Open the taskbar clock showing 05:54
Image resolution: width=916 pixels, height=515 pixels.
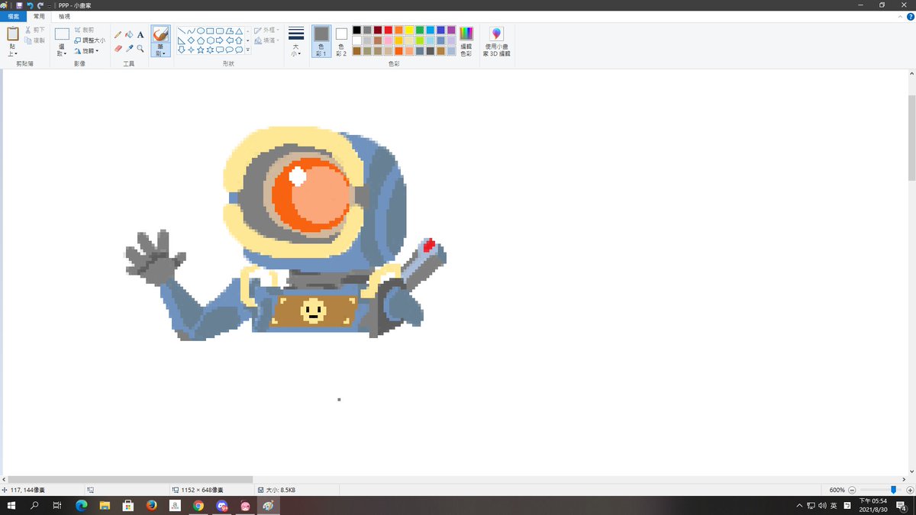click(875, 506)
